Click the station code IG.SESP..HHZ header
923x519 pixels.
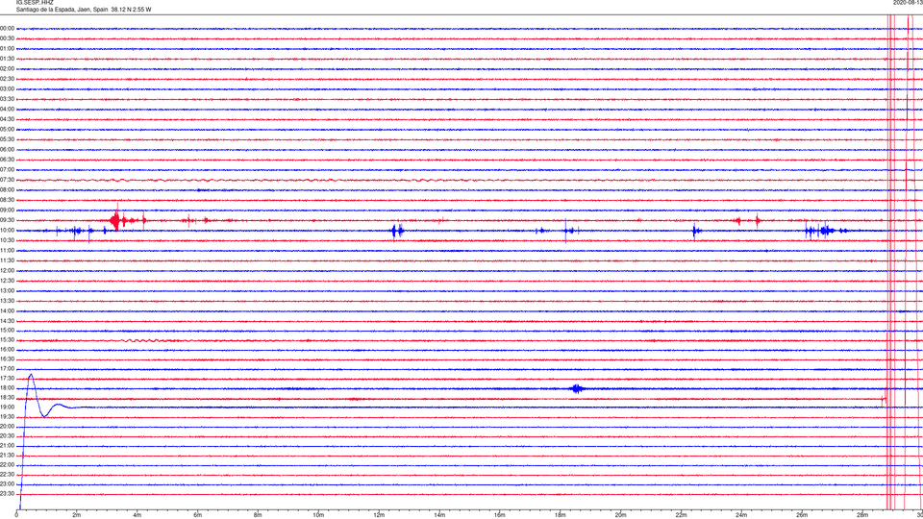pyautogui.click(x=35, y=3)
